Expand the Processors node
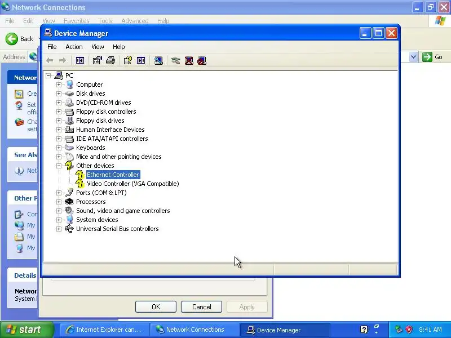451x338 pixels. (x=59, y=202)
